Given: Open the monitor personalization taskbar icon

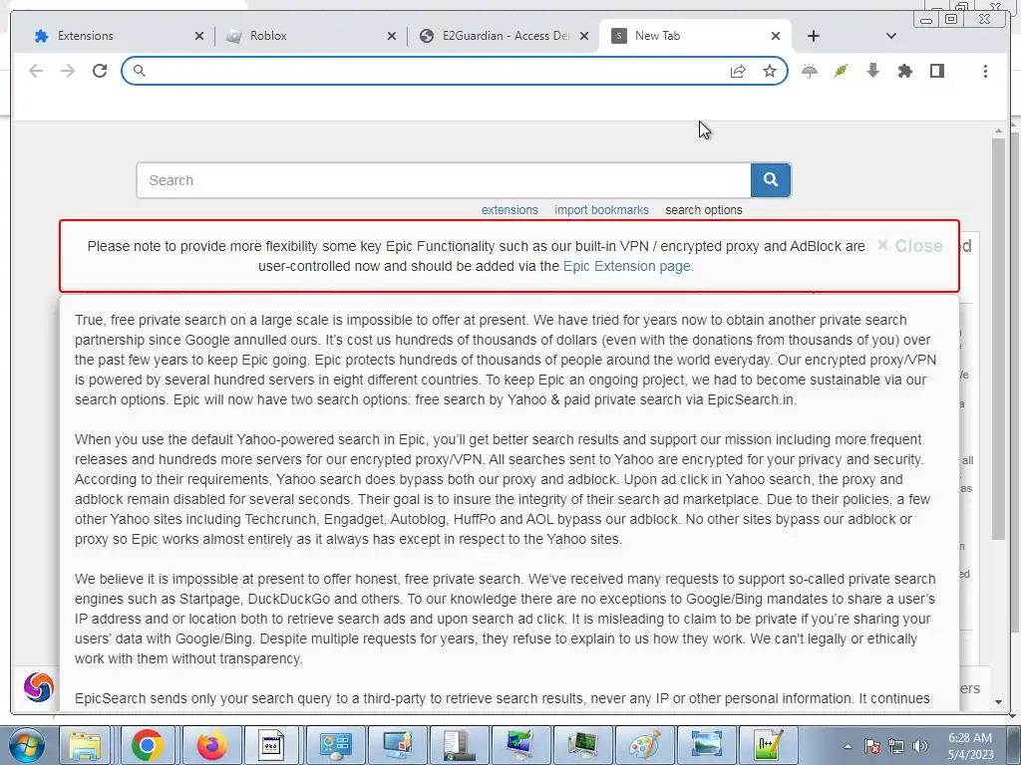Looking at the screenshot, I should click(x=397, y=745).
